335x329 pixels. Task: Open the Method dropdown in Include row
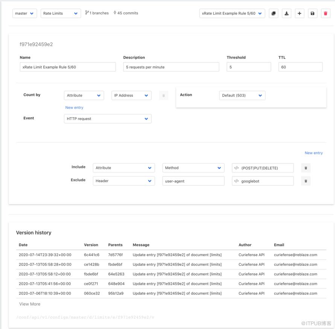coord(193,168)
